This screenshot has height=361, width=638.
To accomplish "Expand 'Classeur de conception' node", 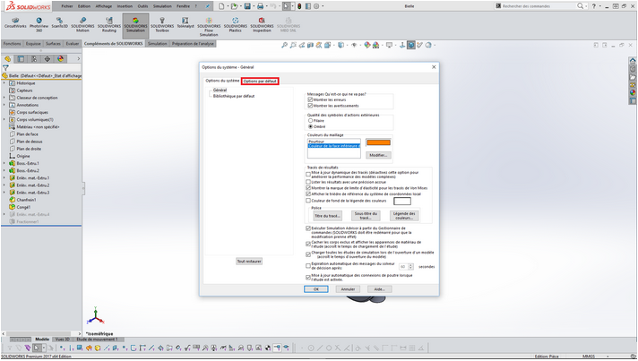I will point(4,98).
